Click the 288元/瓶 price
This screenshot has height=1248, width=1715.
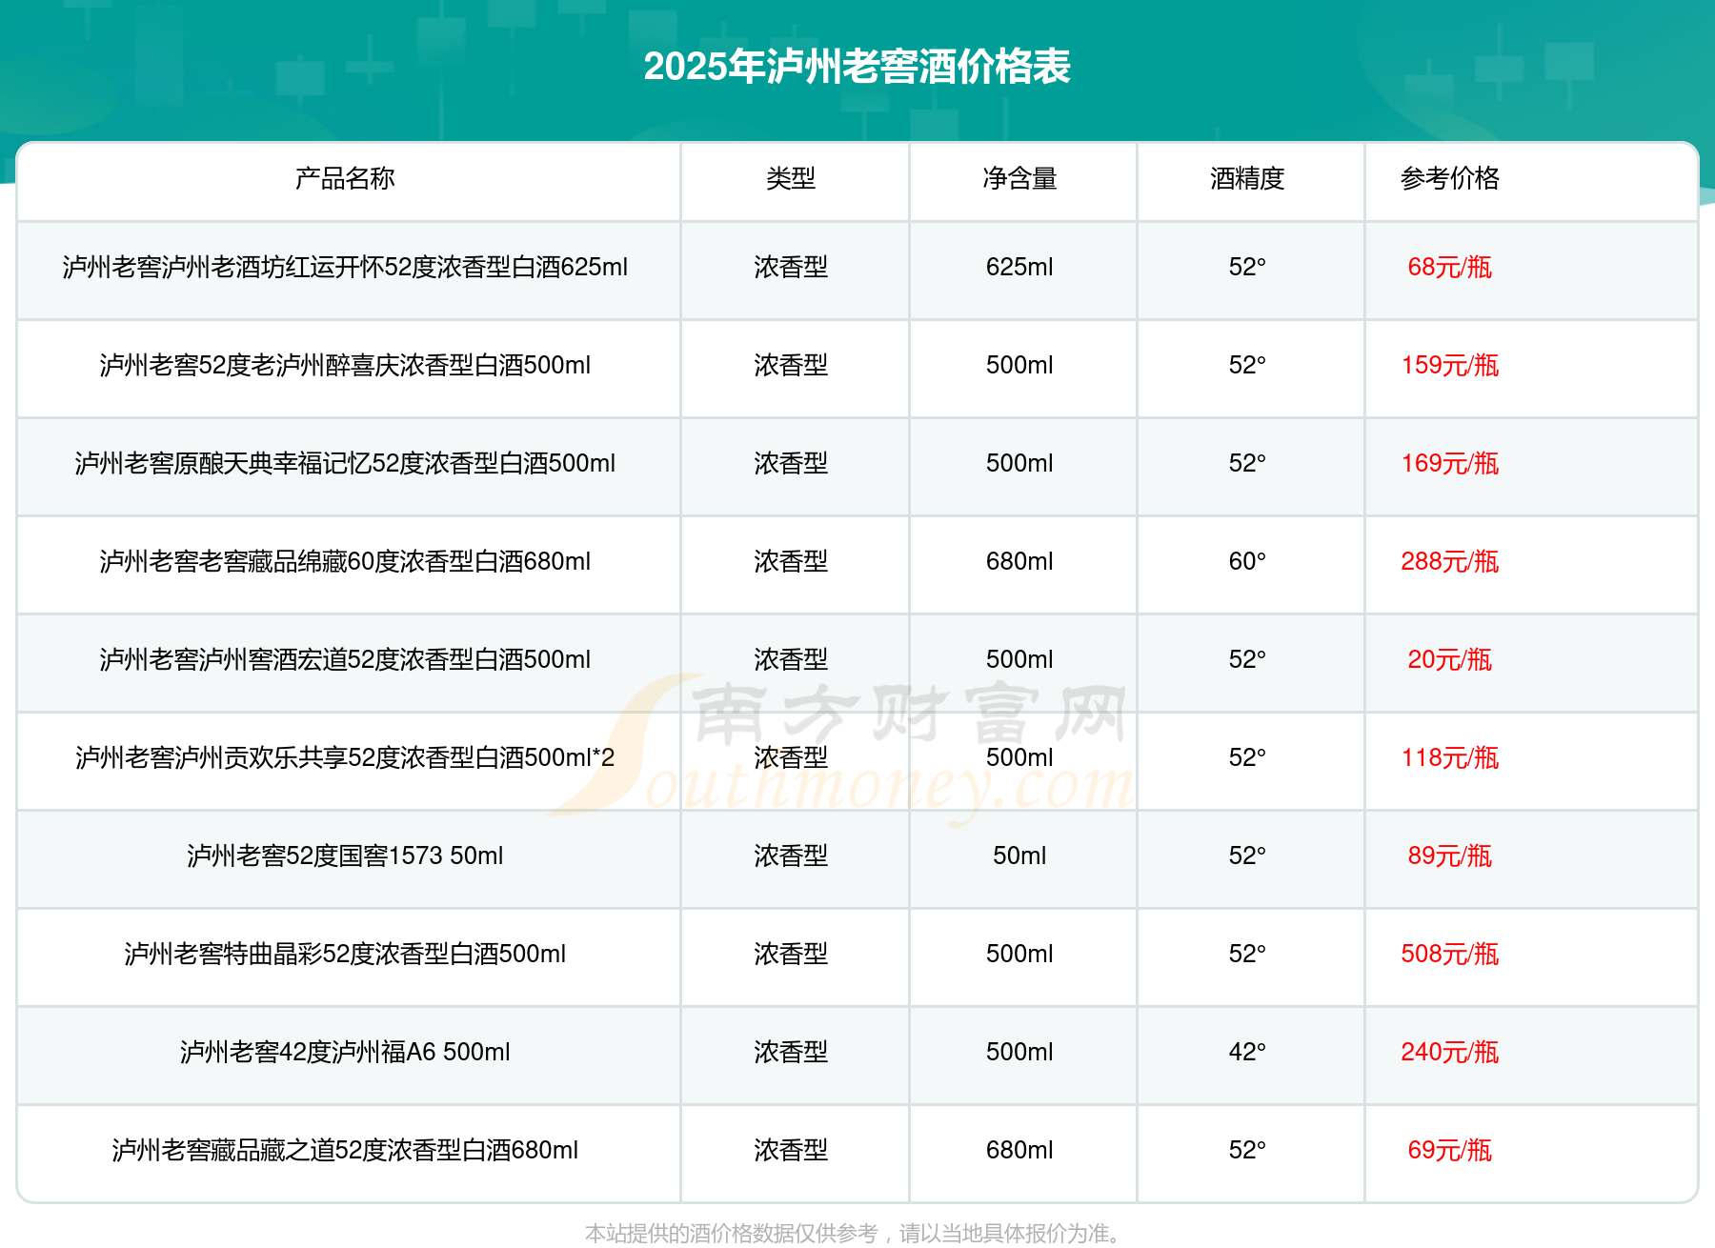pos(1449,562)
